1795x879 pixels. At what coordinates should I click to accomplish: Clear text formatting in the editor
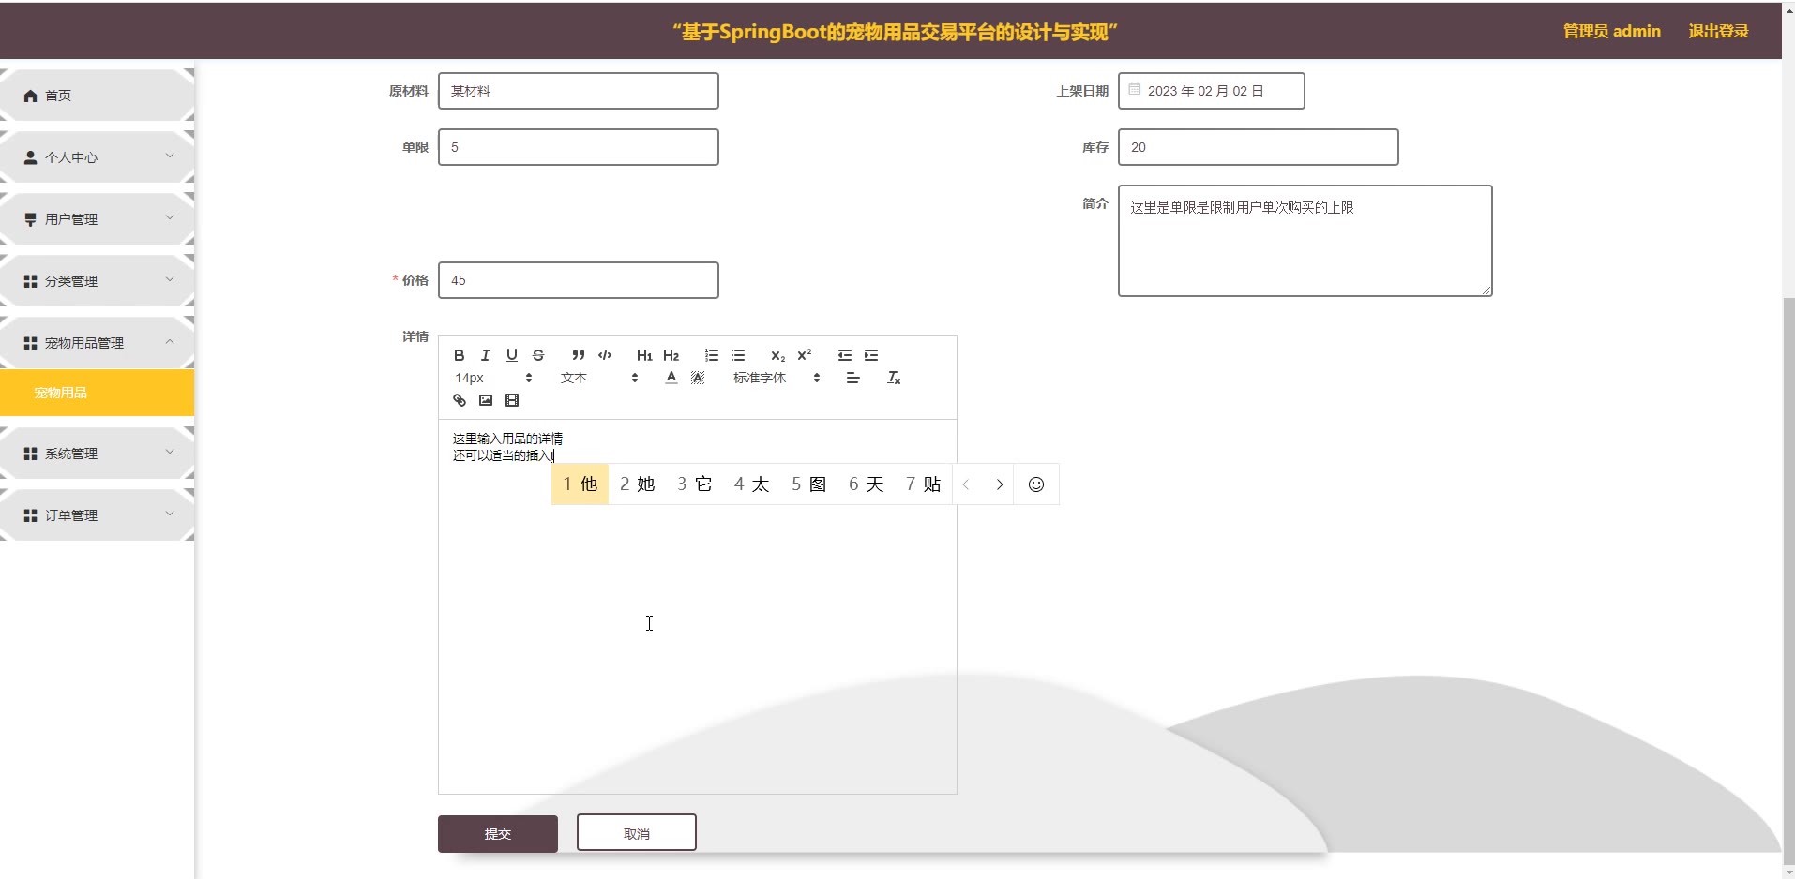pyautogui.click(x=894, y=378)
